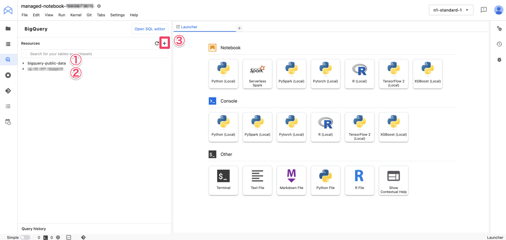Image resolution: width=506 pixels, height=240 pixels.
Task: Click the feedback speech-bubble icon in header
Action: coord(484,10)
